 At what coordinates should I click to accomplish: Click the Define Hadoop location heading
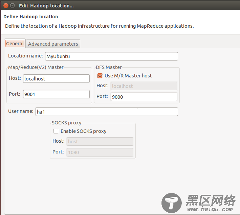tap(31, 17)
